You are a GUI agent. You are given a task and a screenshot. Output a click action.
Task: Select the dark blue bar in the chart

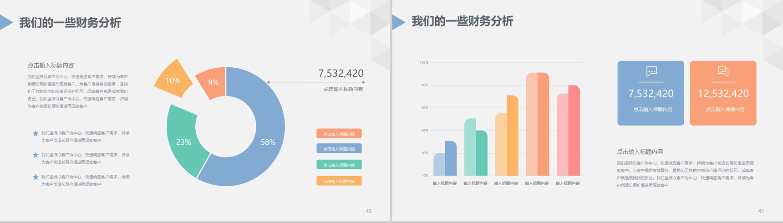pos(451,158)
